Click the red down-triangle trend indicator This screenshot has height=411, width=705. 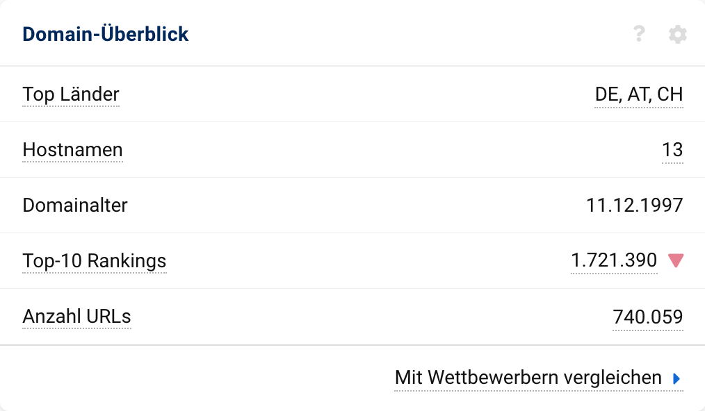(676, 260)
